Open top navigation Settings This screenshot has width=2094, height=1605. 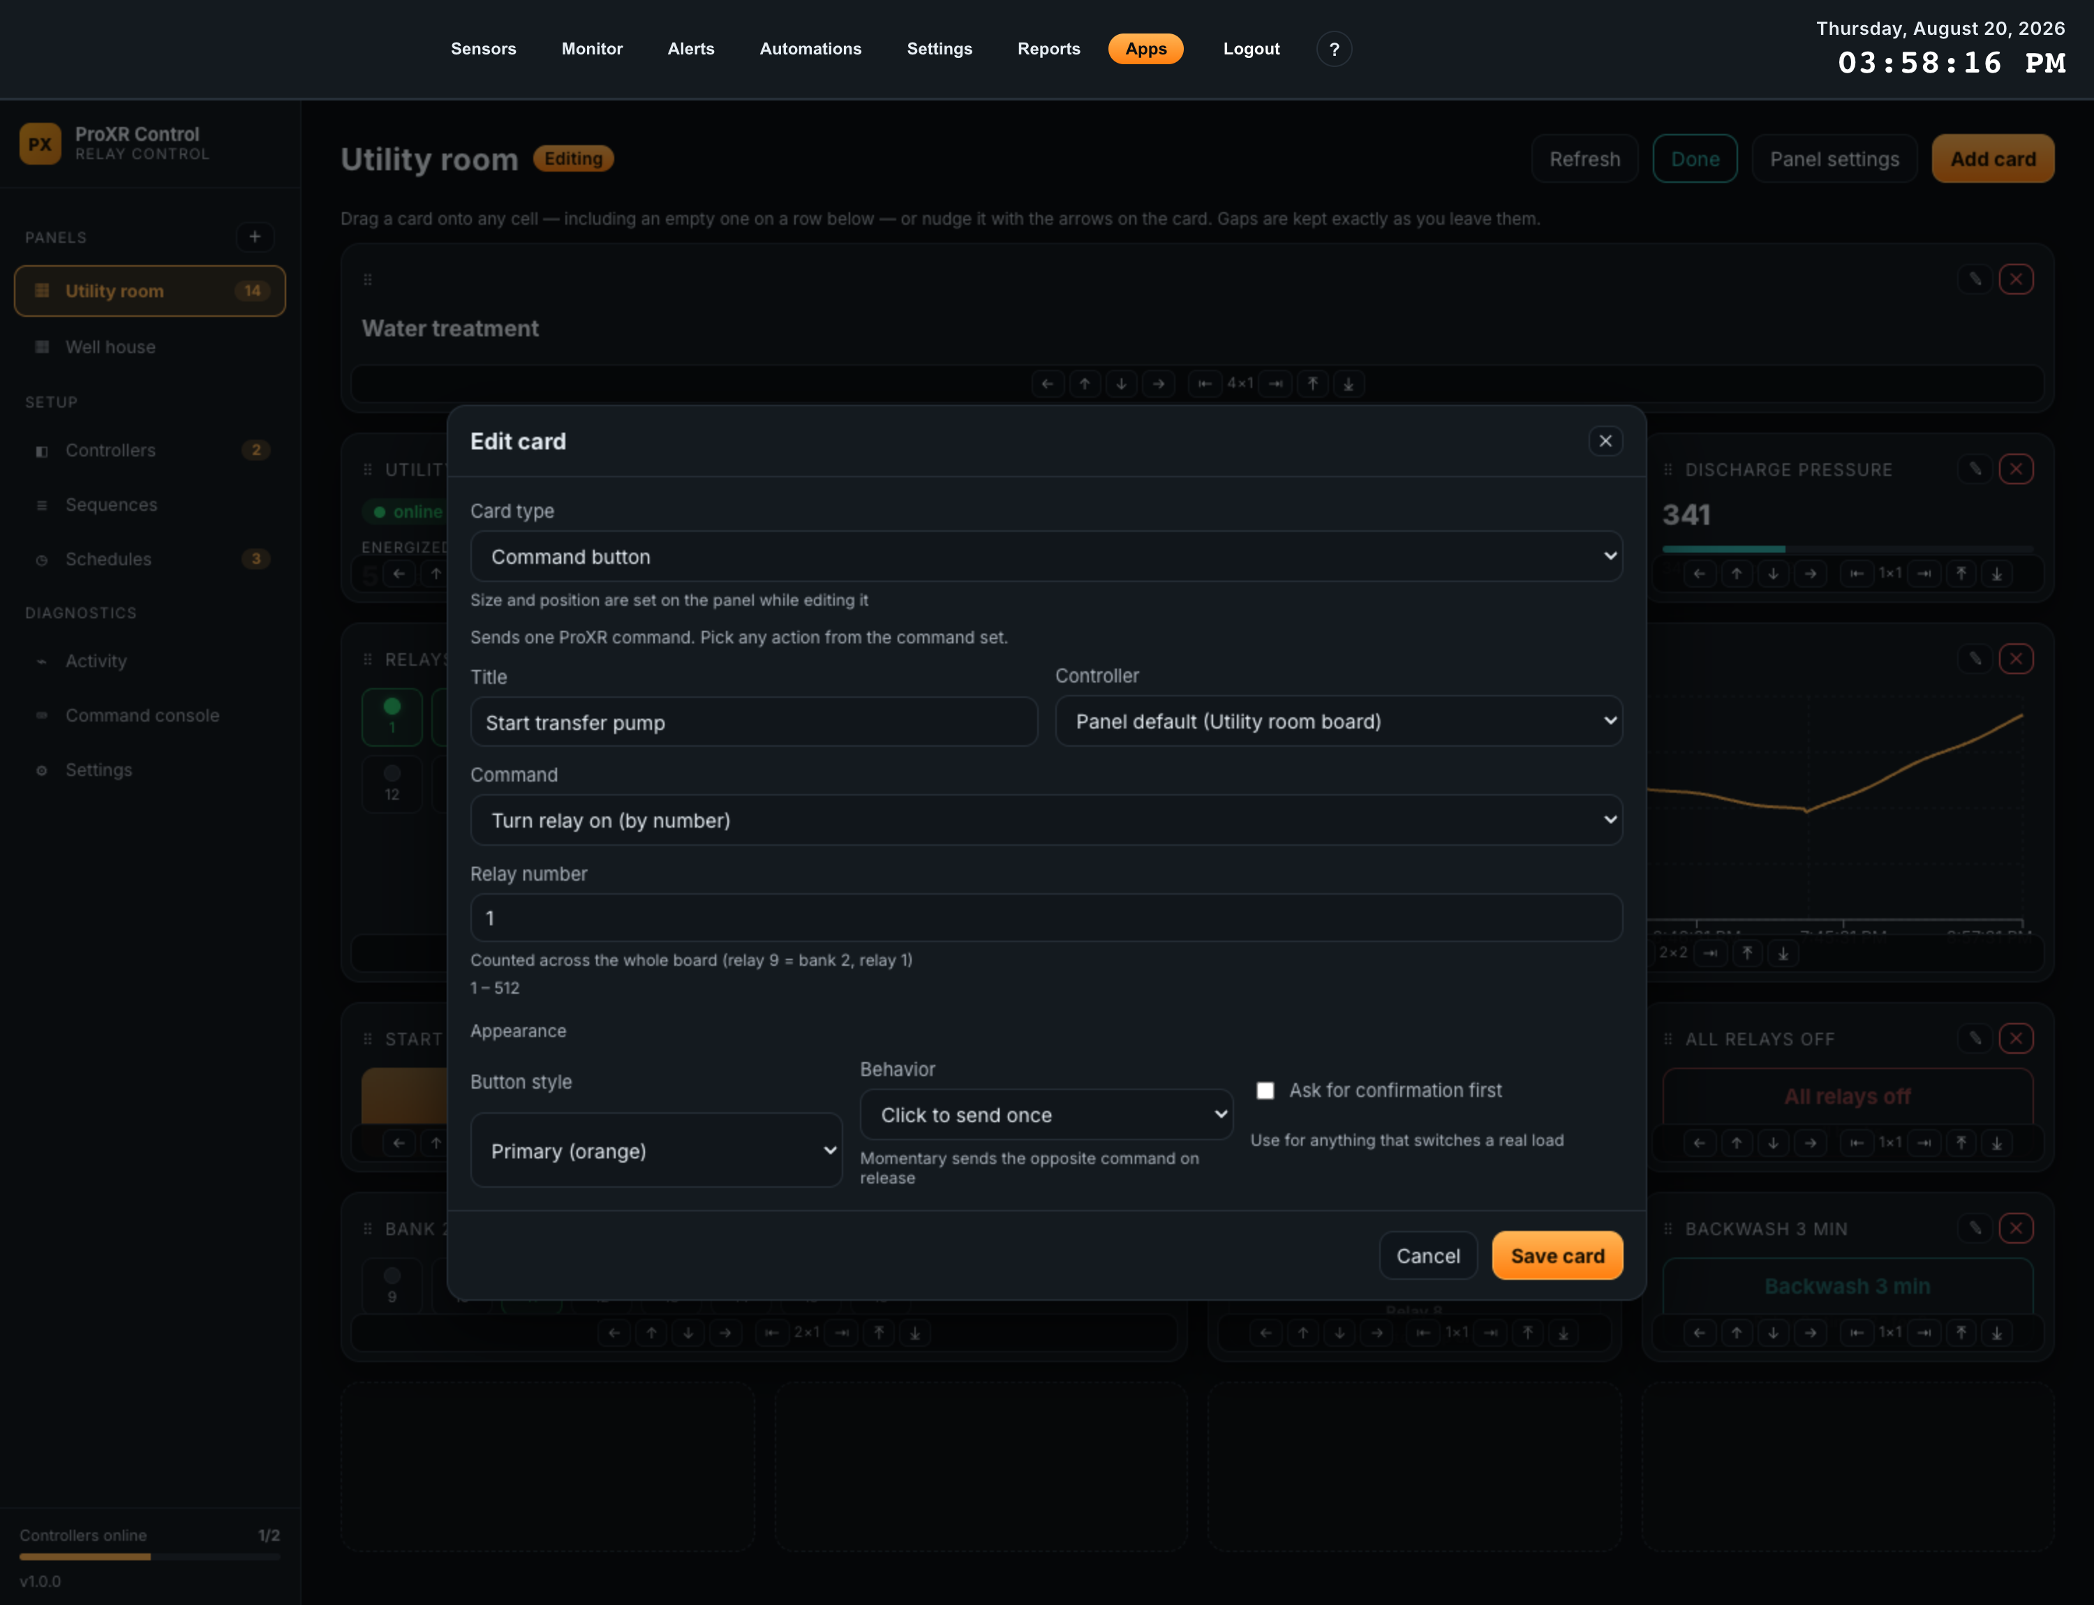point(940,49)
